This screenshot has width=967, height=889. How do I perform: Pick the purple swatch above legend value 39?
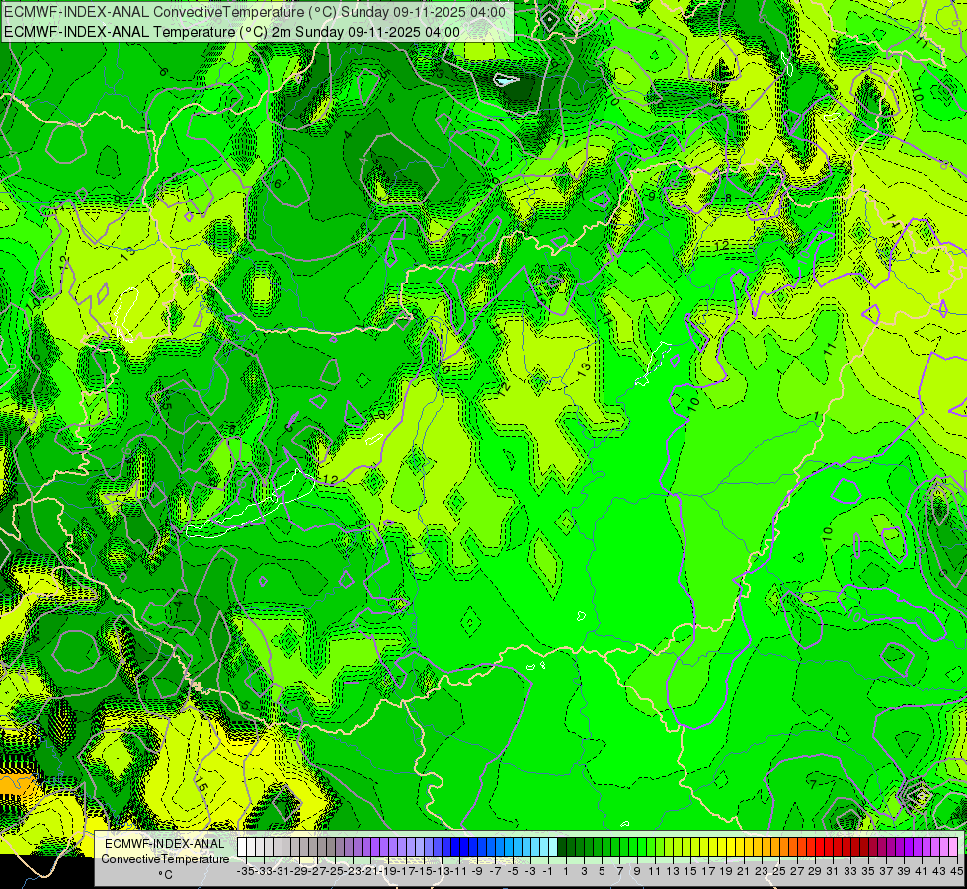point(899,847)
